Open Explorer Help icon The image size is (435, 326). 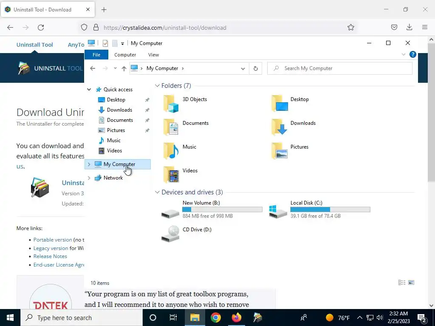[x=412, y=55]
